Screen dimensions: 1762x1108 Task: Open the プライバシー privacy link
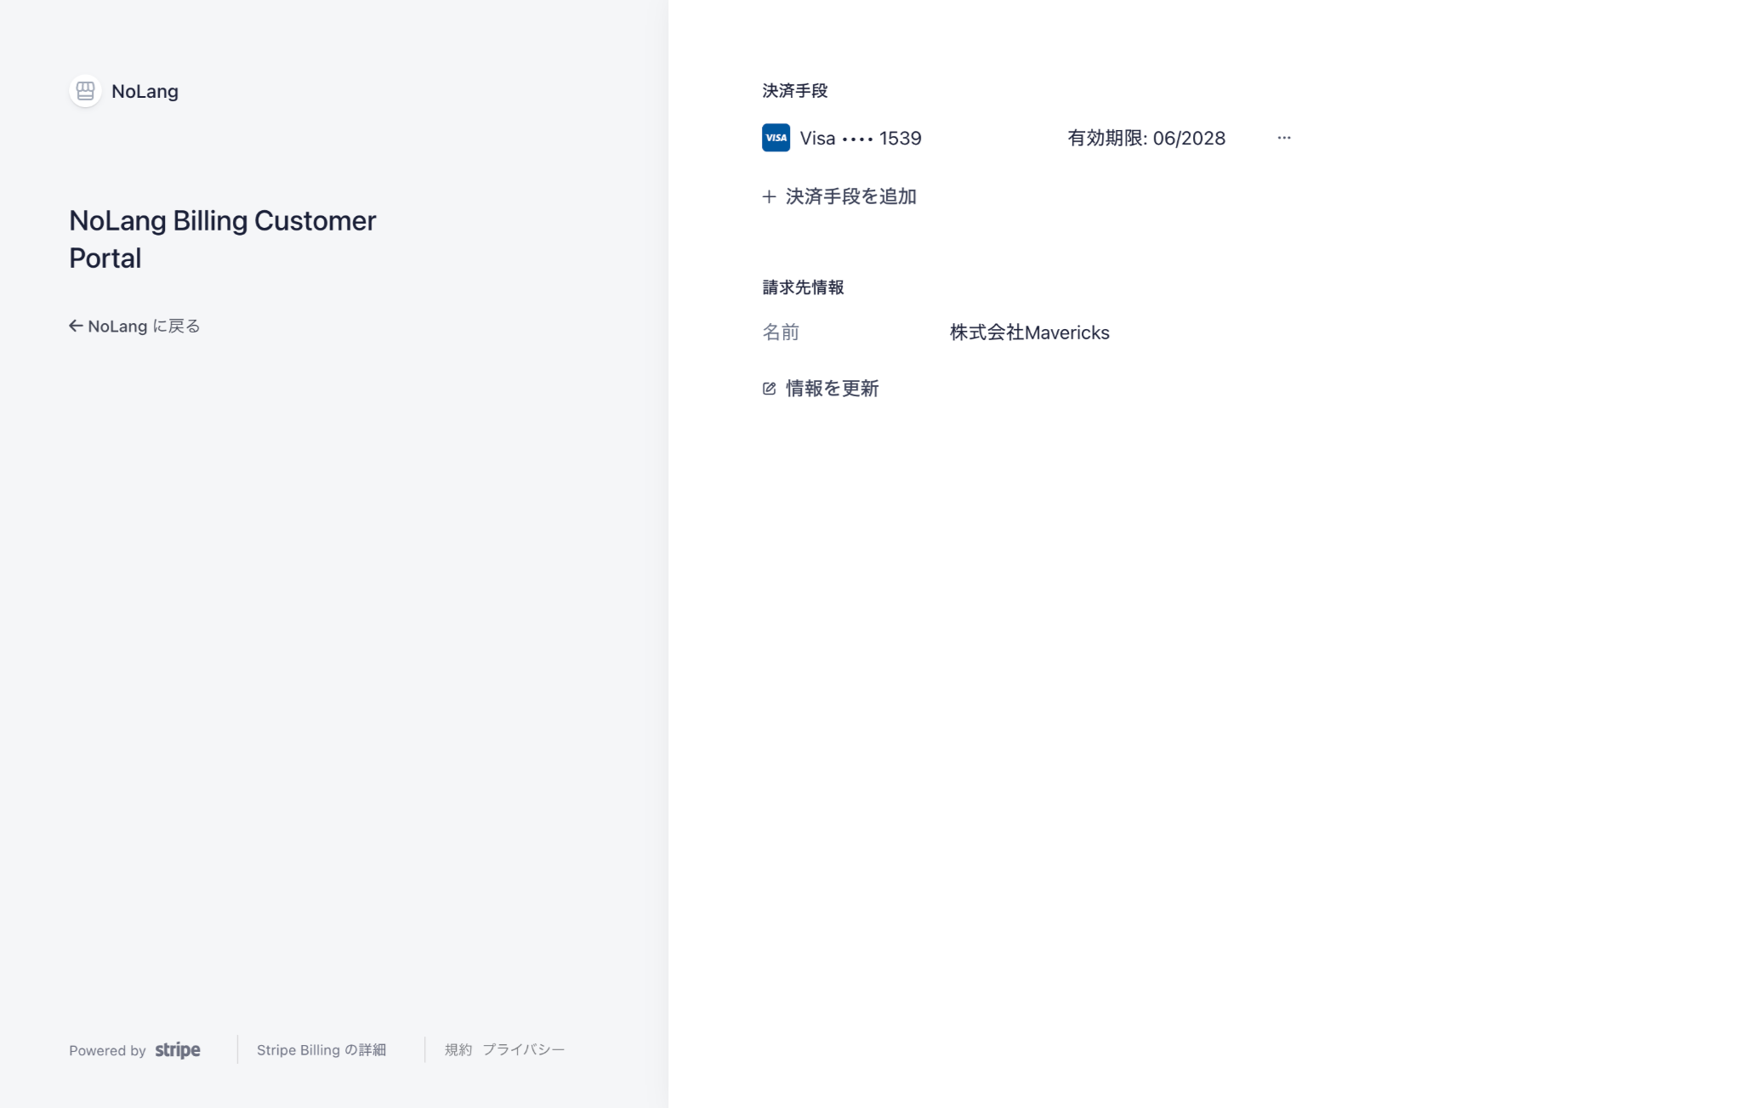pos(523,1050)
